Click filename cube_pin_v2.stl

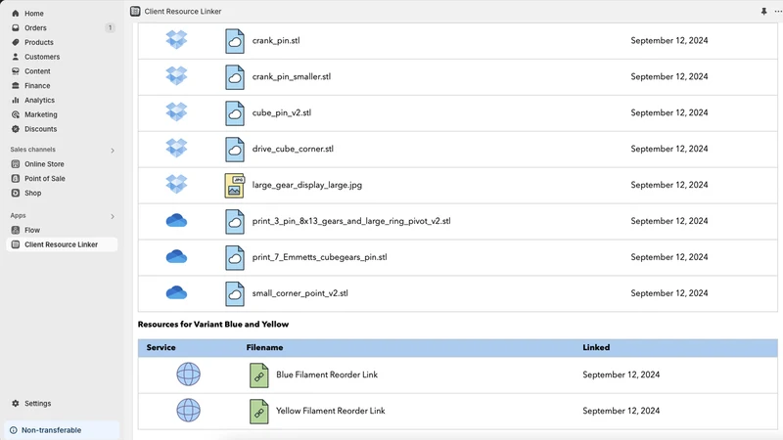pos(282,112)
